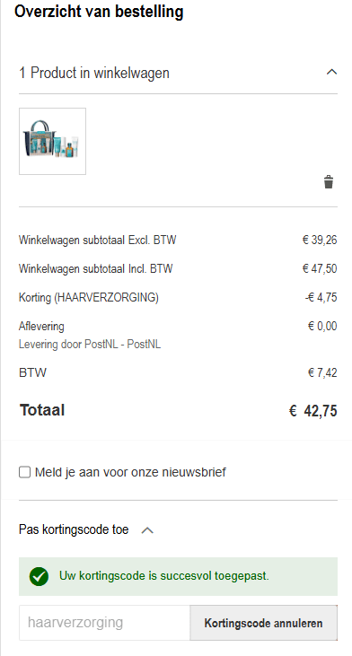The image size is (352, 656).
Task: Delete the product with the trash icon
Action: pos(329,182)
